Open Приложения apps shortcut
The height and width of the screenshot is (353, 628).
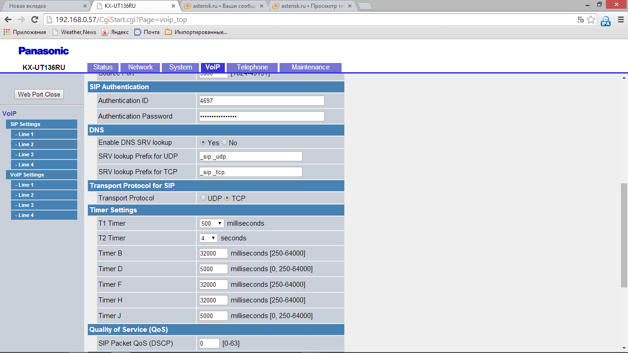25,32
